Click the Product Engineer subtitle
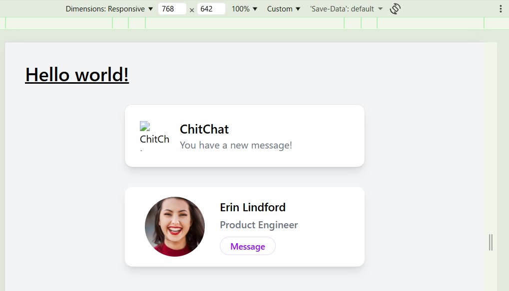The height and width of the screenshot is (291, 509). coord(259,225)
